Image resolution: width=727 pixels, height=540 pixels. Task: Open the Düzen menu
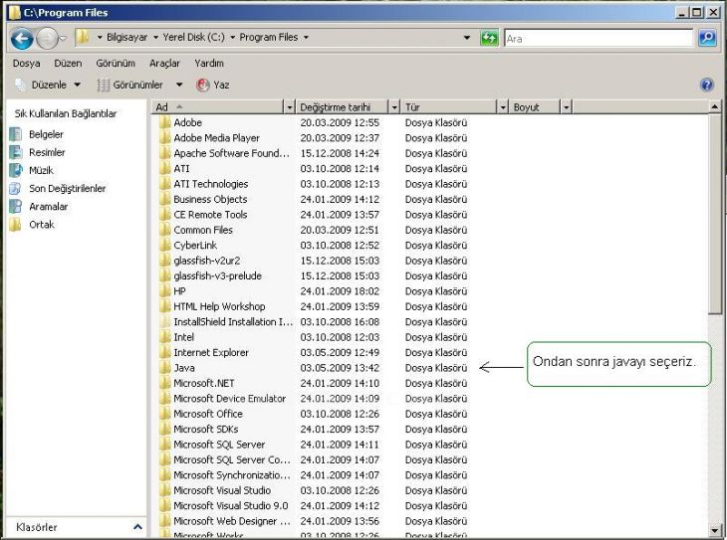tap(68, 63)
